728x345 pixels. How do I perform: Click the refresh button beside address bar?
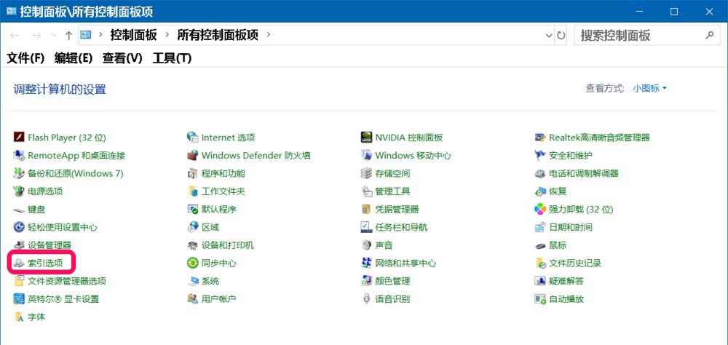coord(561,35)
